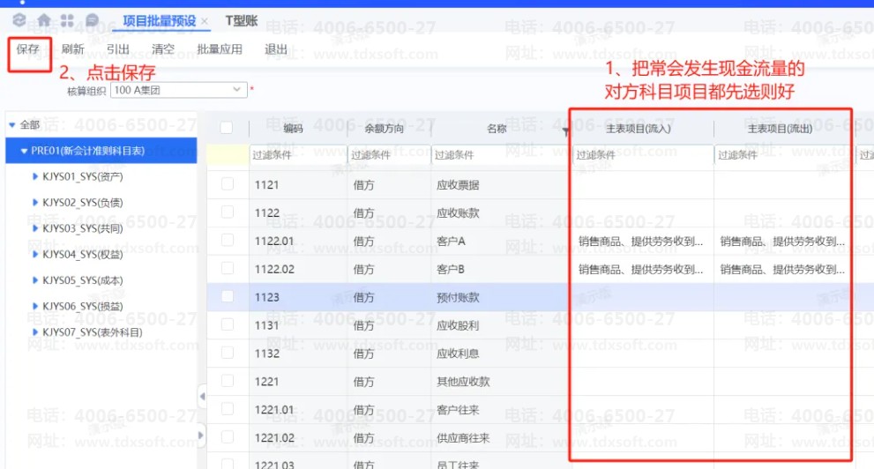Open the chat message bubble icon
Viewport: 874px width, 469px height.
tap(92, 20)
